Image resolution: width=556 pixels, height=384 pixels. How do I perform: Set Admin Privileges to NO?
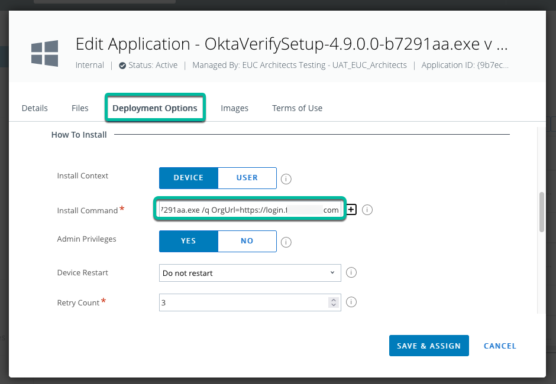pyautogui.click(x=247, y=241)
